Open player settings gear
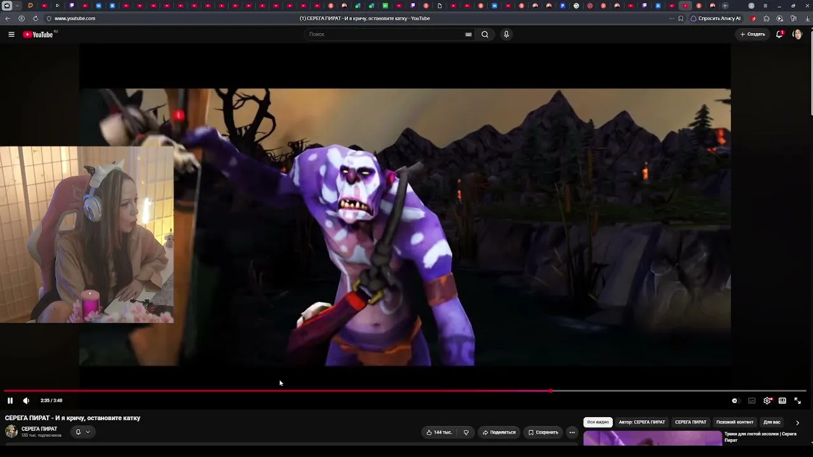 point(767,401)
